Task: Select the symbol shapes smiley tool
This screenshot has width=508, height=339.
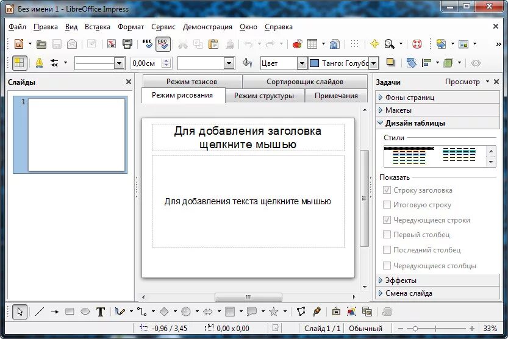Action: 185,312
